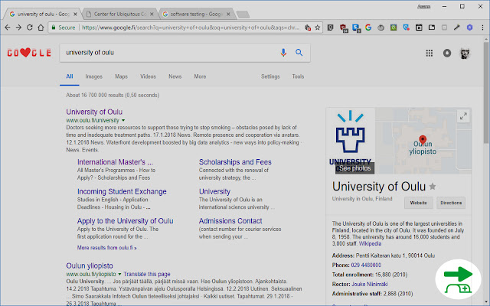Open Incoming Student Exchange link
Image resolution: width=490 pixels, height=306 pixels.
[122, 191]
